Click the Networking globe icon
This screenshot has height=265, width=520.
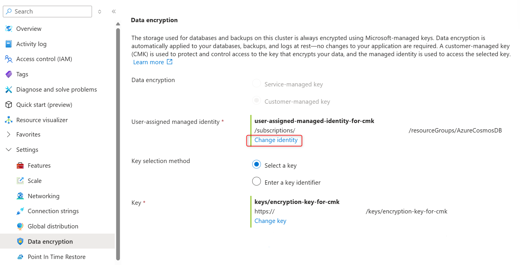[20, 196]
